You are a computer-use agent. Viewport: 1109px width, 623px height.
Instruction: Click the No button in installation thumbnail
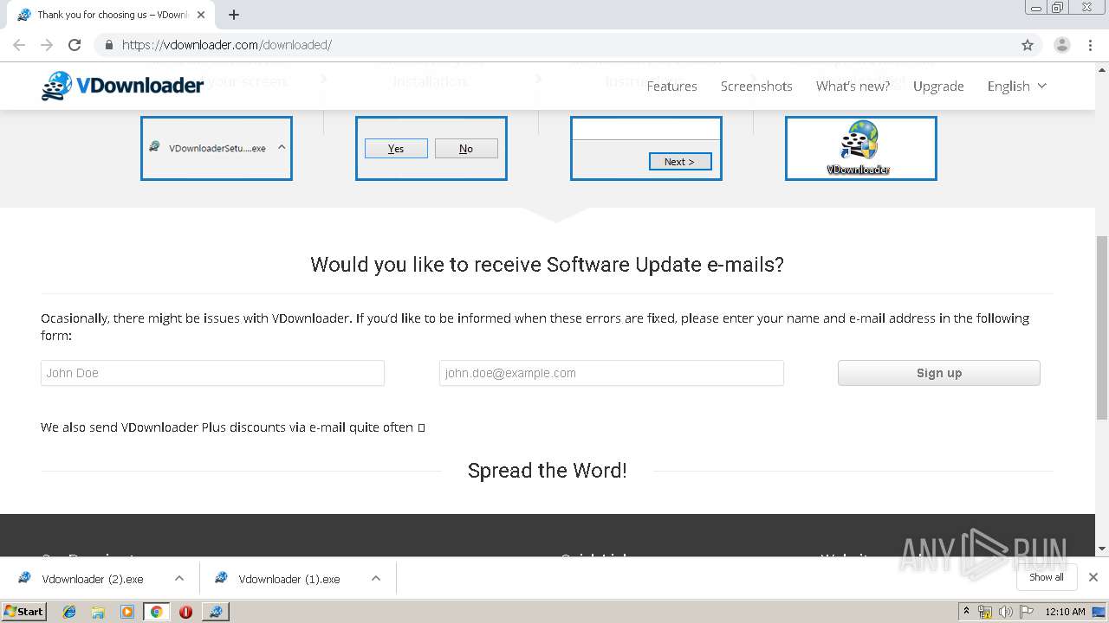466,149
